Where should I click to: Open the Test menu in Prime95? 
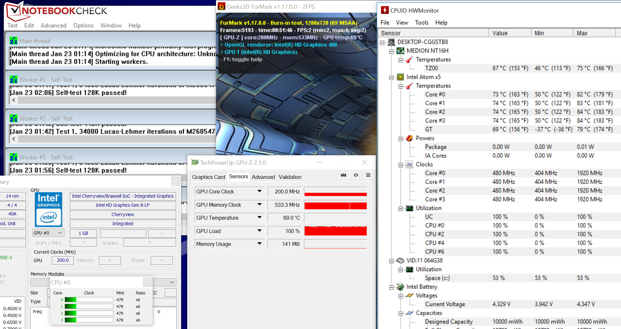[13, 26]
